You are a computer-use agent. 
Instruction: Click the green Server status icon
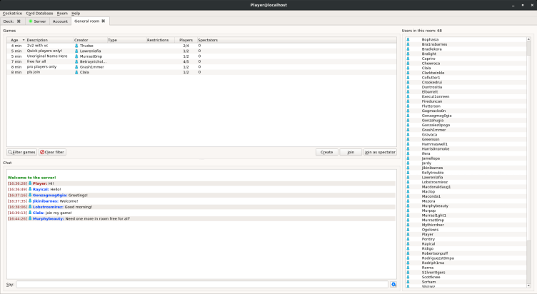pyautogui.click(x=31, y=21)
